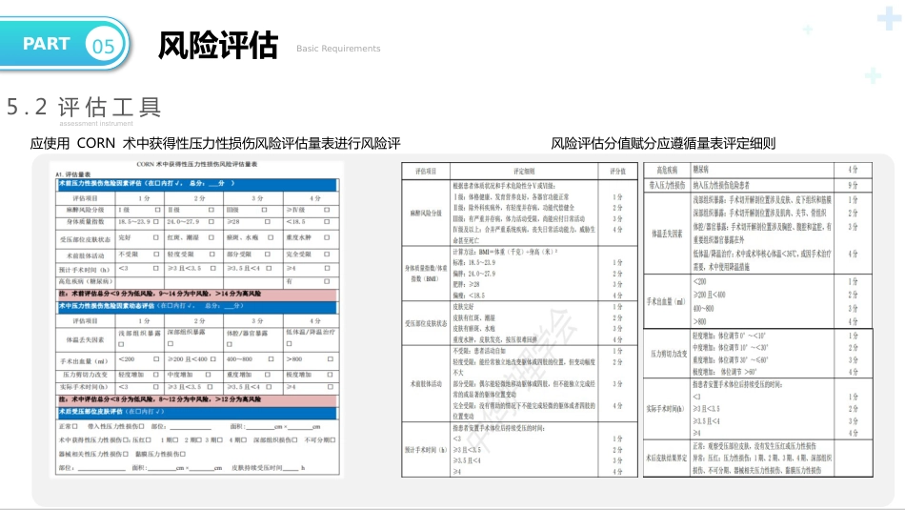Image resolution: width=905 pixels, height=510 pixels.
Task: Check the 红斑、潮湿 skin status box
Action: (x=211, y=237)
